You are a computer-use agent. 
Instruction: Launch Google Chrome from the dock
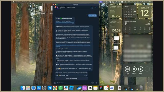pyautogui.click(x=55, y=88)
